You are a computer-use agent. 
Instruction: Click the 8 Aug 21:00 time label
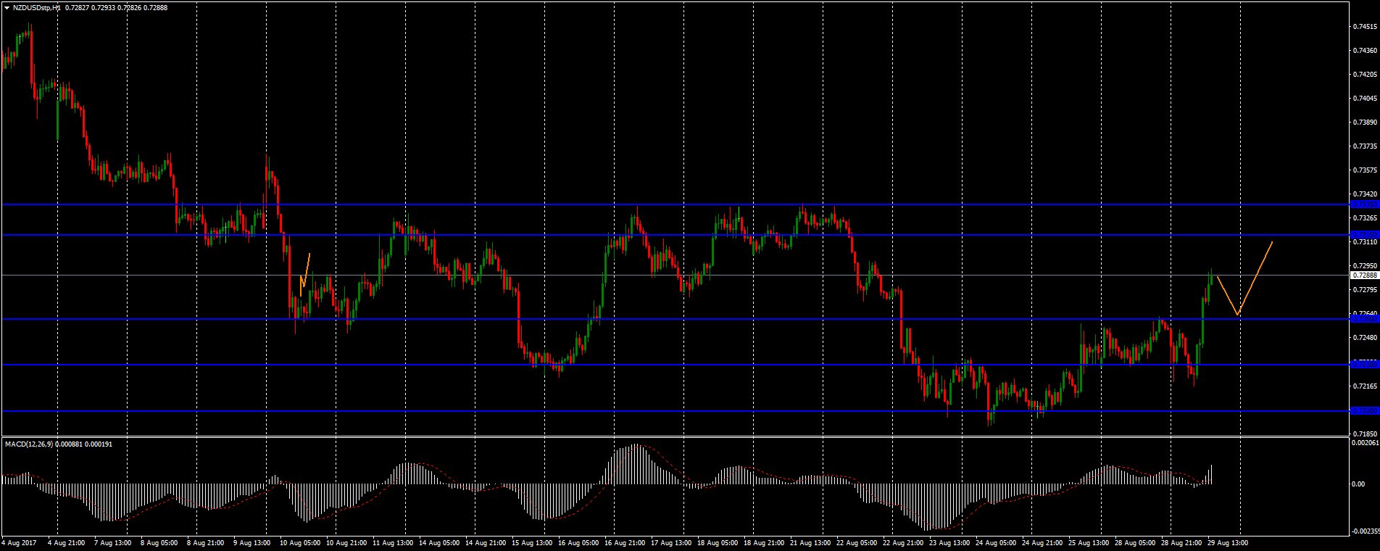205,542
